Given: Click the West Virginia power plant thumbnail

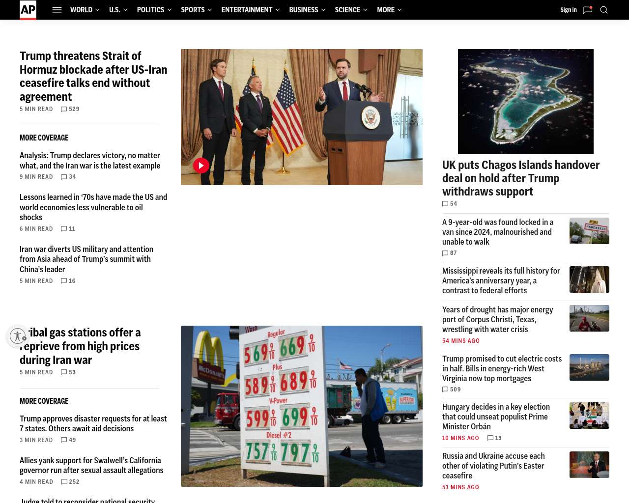Looking at the screenshot, I should pos(589,367).
